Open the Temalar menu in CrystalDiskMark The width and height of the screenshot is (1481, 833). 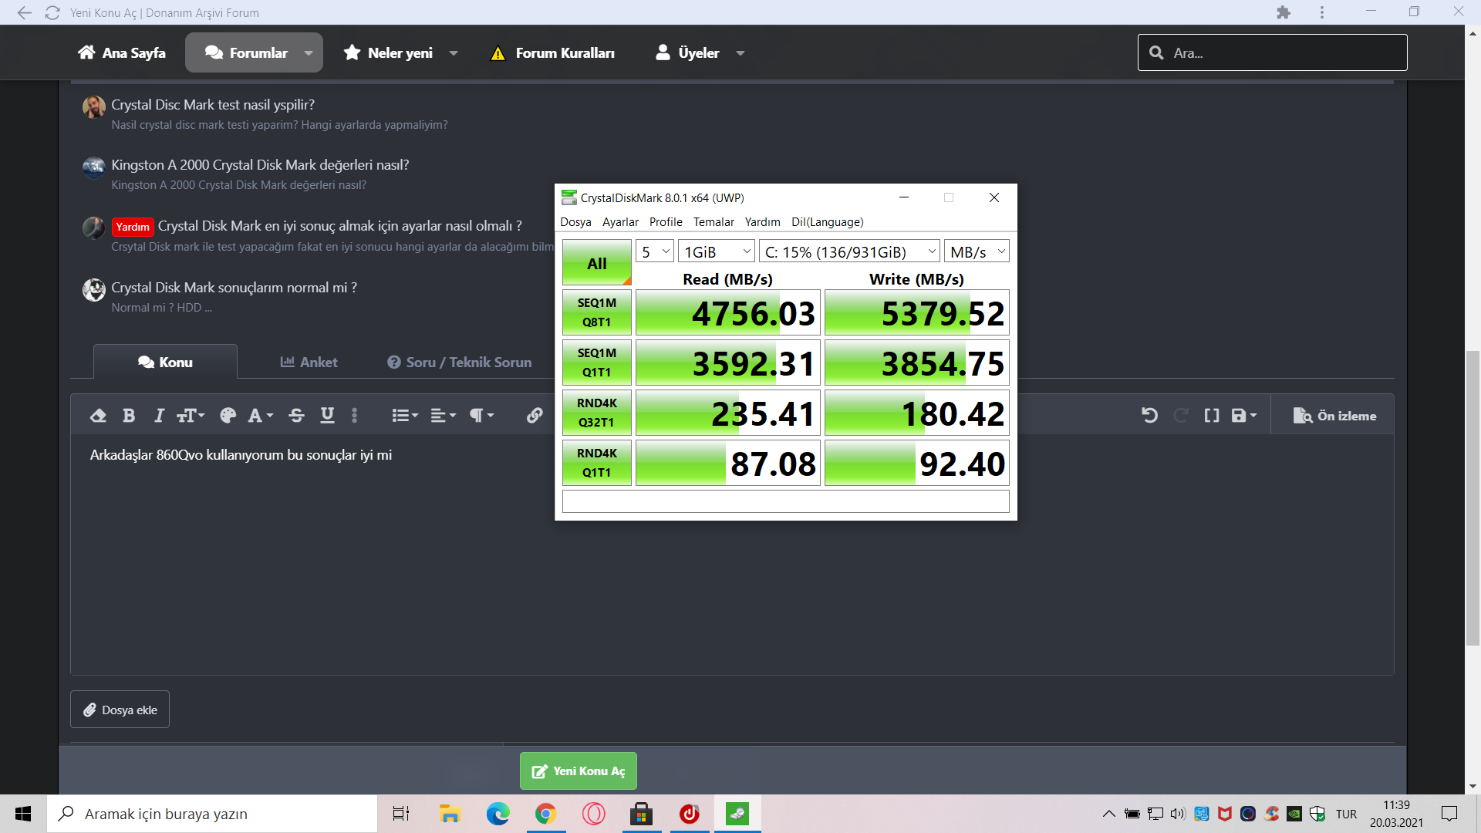point(713,222)
